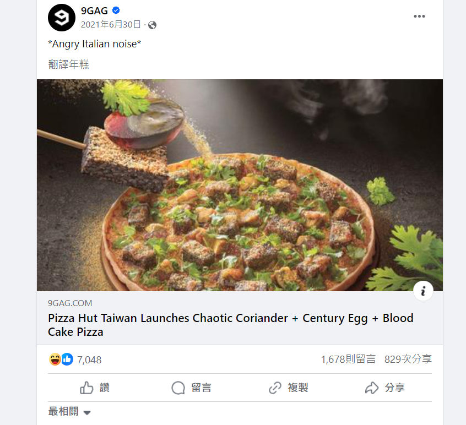Screen dimensions: 466x425
Task: Click the 2021年6月30日 post date
Action: tap(111, 25)
